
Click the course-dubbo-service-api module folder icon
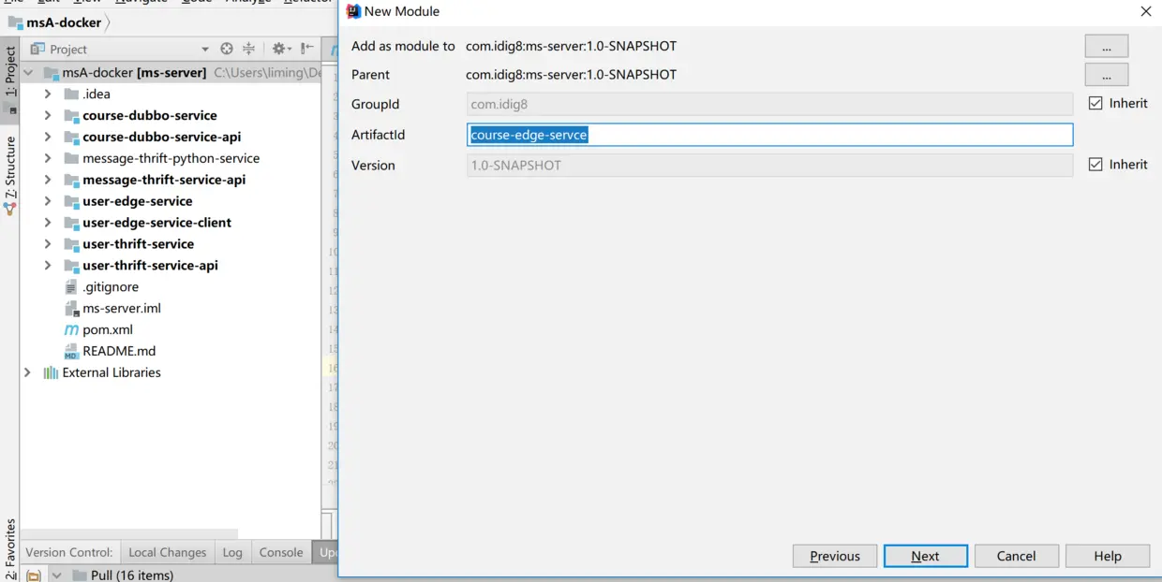(71, 137)
